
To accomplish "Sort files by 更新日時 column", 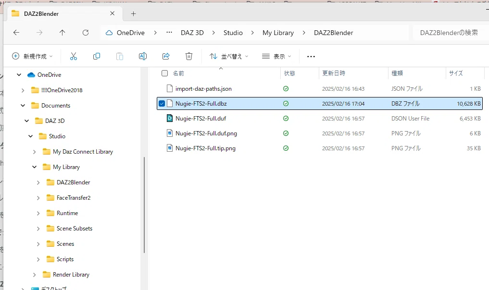I will coord(334,73).
